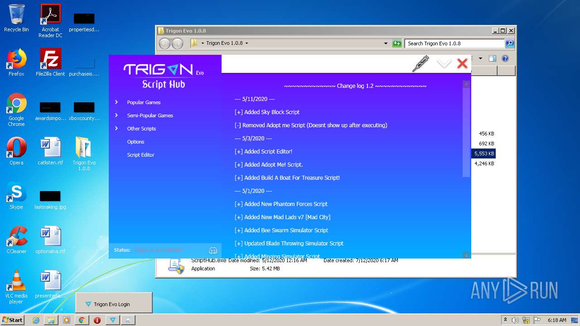The image size is (580, 326).
Task: Open the address bar path dropdown in Explorer
Action: [x=386, y=43]
